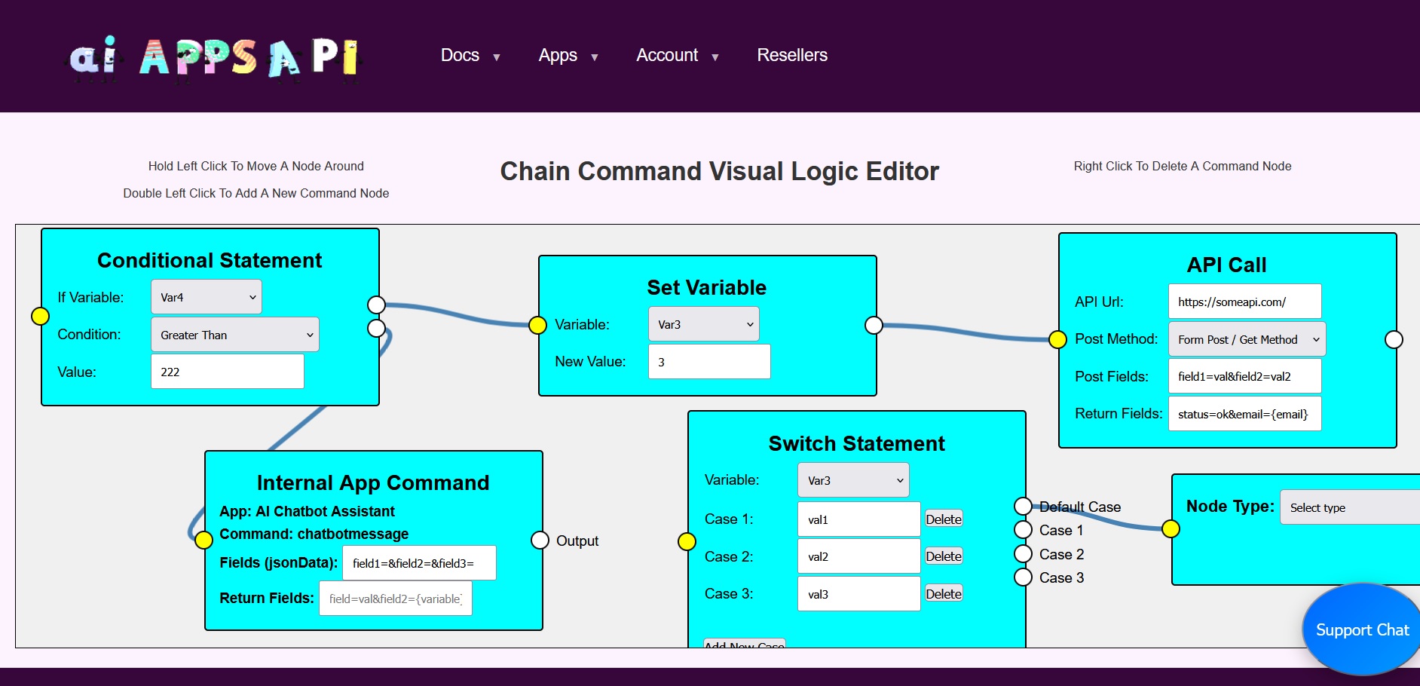Viewport: 1420px width, 686px height.
Task: Click the API Url input field
Action: pos(1244,302)
